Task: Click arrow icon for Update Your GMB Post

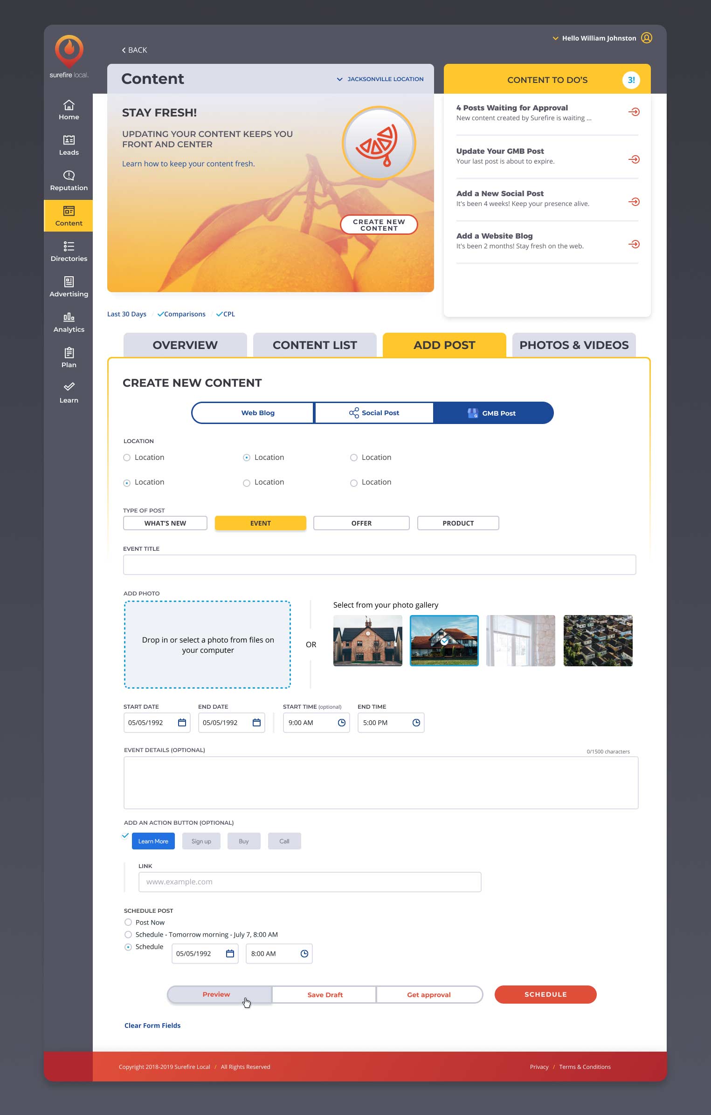Action: click(634, 159)
